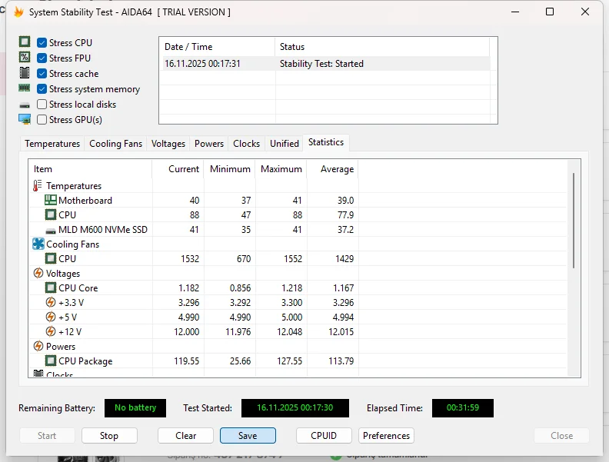Maximize the System Stability Test window
609x462 pixels.
pyautogui.click(x=550, y=12)
